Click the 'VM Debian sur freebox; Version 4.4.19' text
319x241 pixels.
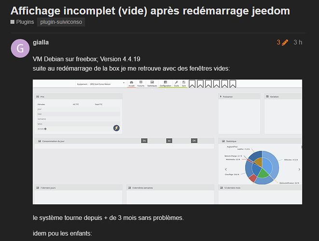pos(86,59)
